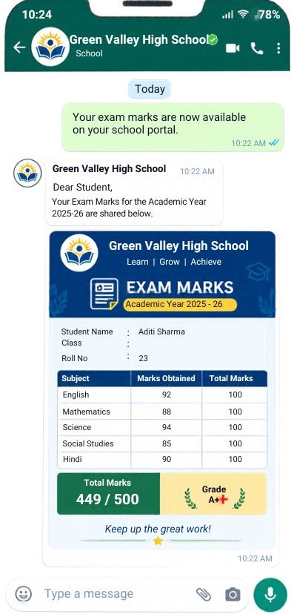Image resolution: width=294 pixels, height=614 pixels.
Task: Tap the green exam marks available message
Action: [173, 127]
